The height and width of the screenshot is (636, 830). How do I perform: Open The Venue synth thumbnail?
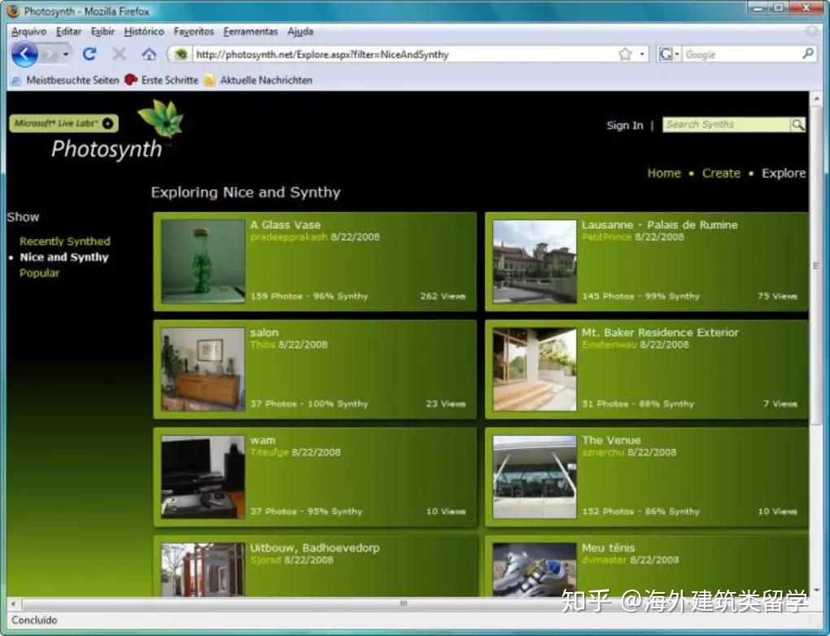pos(535,477)
